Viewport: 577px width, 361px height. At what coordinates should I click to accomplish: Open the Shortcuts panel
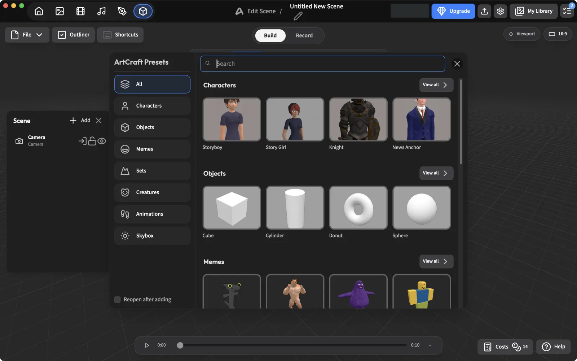(120, 35)
